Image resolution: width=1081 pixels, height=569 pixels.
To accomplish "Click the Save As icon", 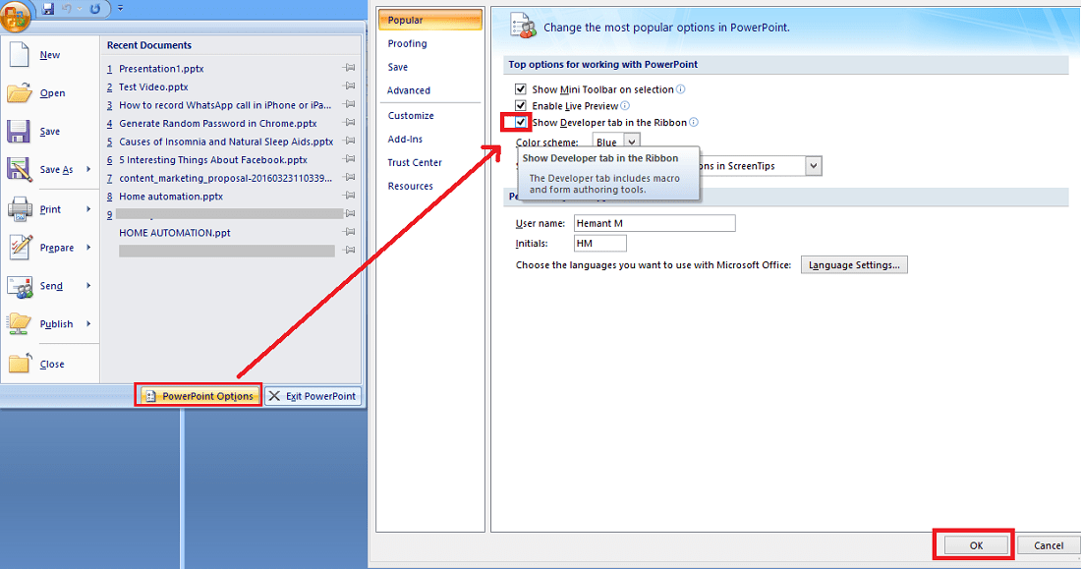I will (19, 170).
